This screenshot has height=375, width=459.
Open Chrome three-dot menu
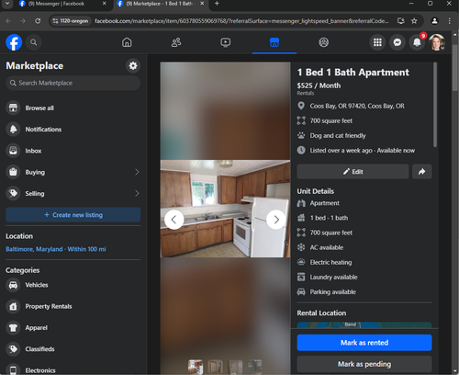449,21
